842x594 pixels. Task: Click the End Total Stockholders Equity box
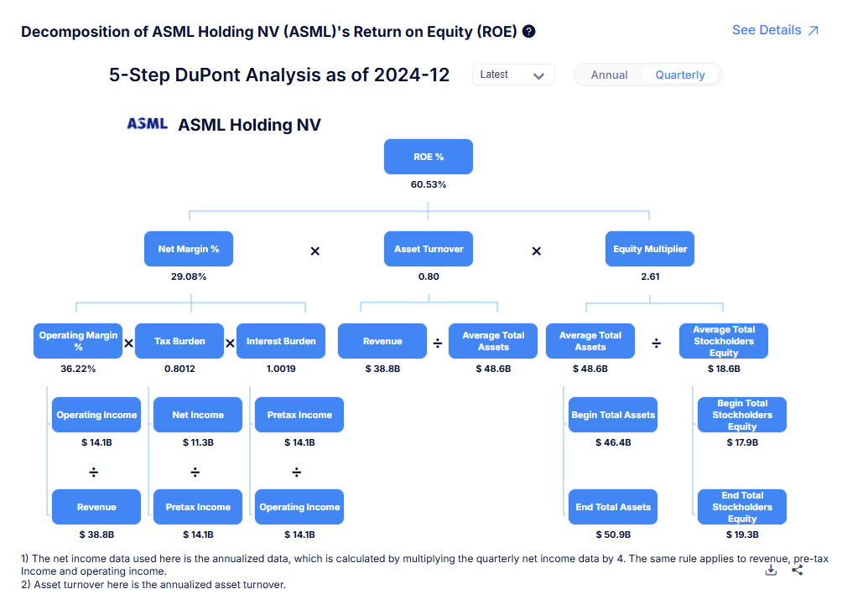click(x=742, y=507)
